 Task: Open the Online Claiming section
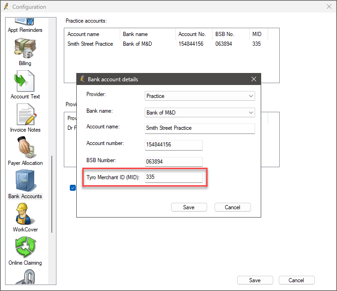tap(25, 251)
